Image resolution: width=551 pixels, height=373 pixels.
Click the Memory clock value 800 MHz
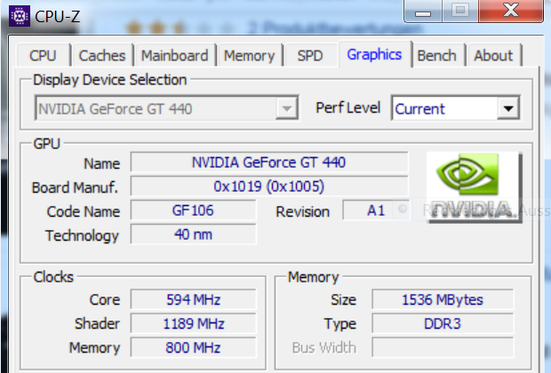point(193,348)
